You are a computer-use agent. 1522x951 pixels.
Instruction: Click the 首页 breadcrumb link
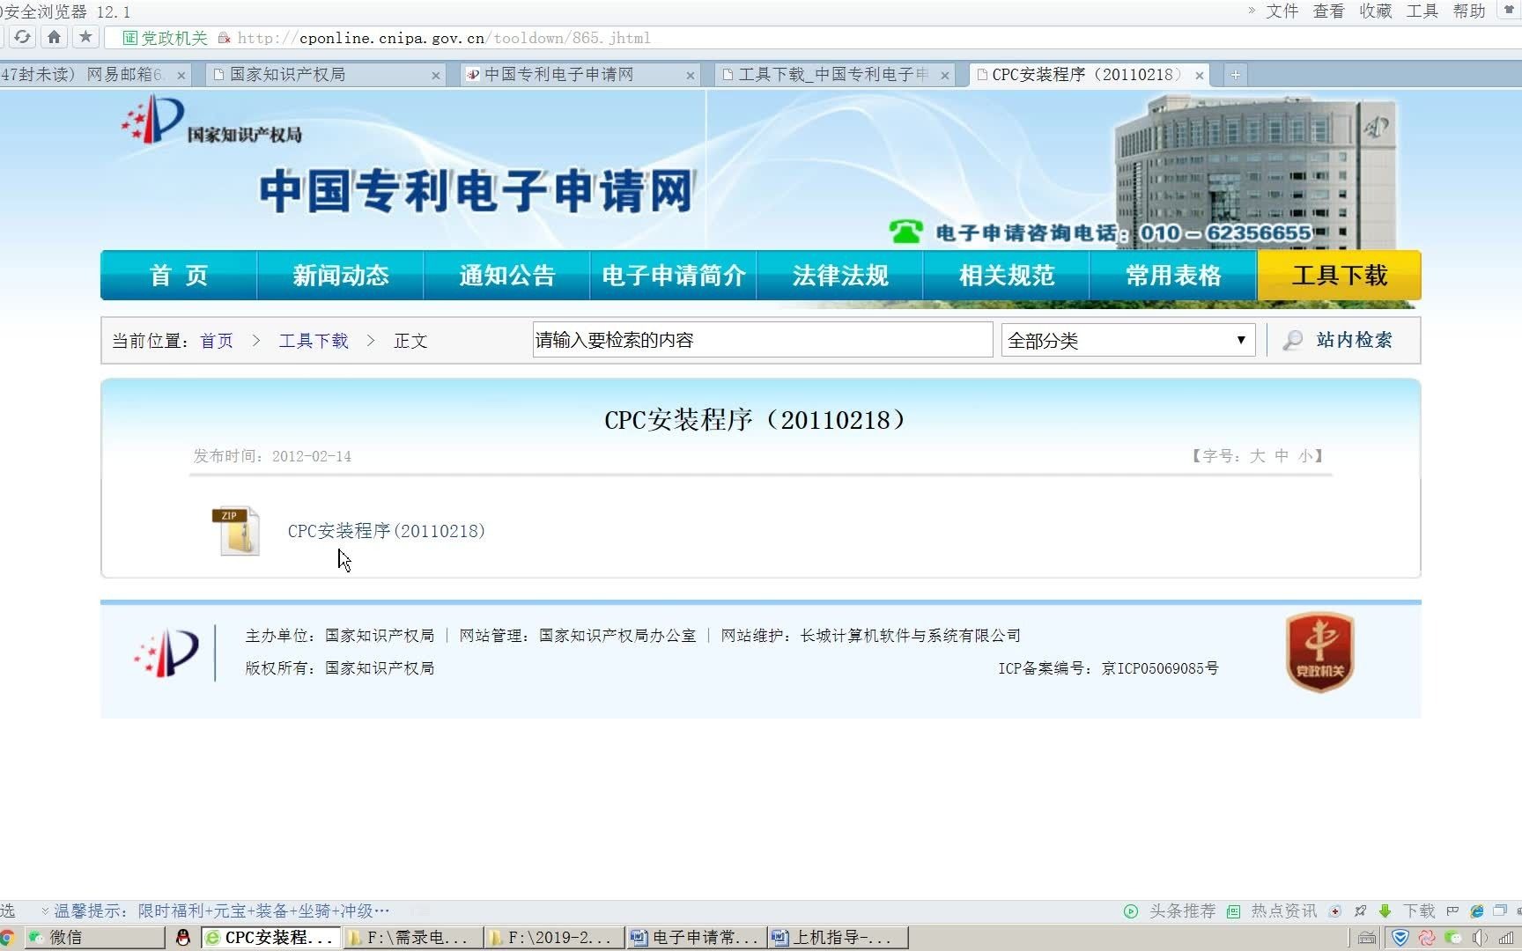pyautogui.click(x=217, y=341)
